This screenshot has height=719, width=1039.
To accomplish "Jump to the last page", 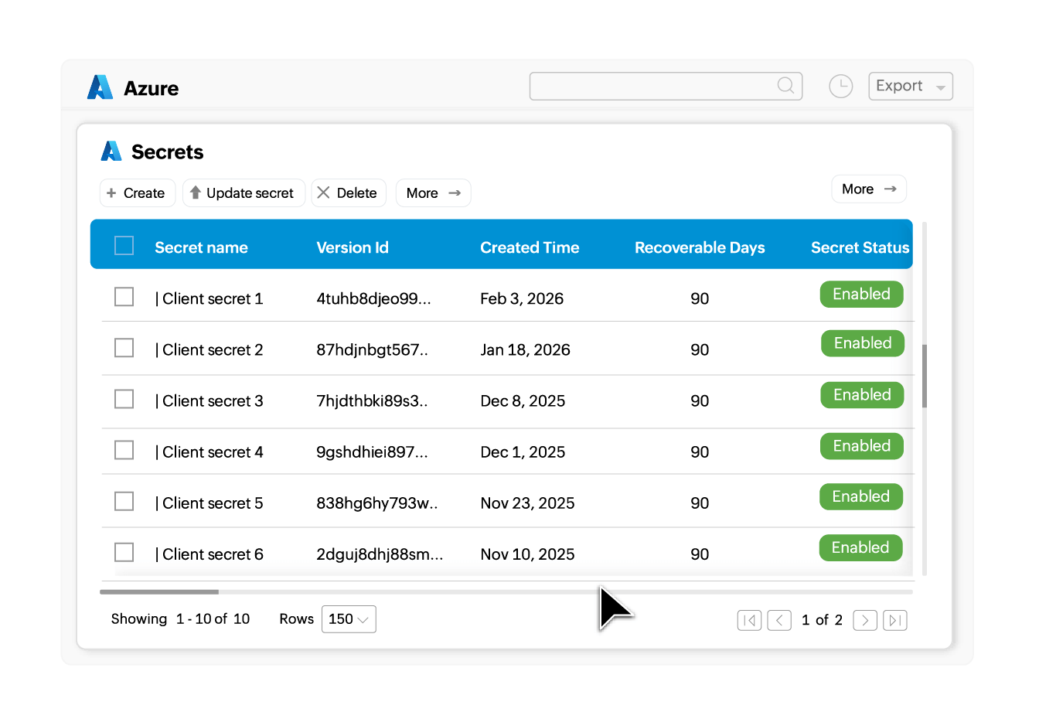I will [x=894, y=620].
